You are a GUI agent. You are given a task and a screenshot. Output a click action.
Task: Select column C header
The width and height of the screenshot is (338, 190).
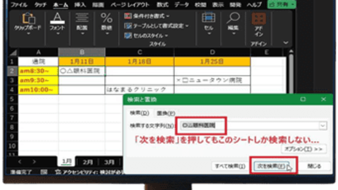coord(140,52)
